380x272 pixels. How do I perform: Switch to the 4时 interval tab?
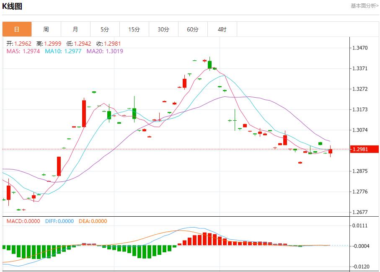[222, 29]
